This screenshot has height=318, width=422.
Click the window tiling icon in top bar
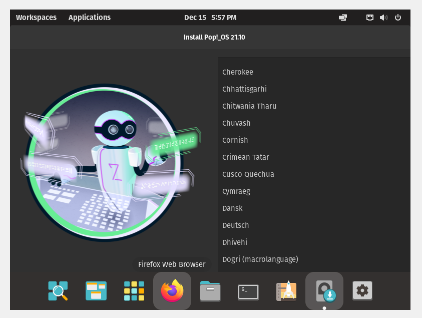tap(342, 18)
